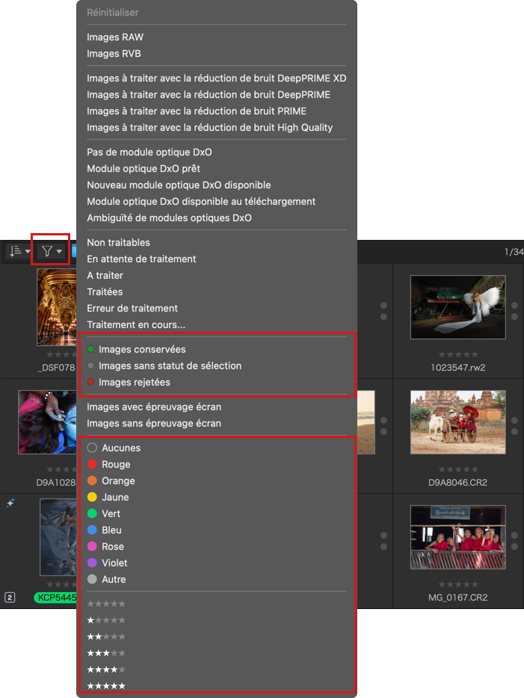Filter by Orange color label
This screenshot has width=524, height=698.
point(111,481)
